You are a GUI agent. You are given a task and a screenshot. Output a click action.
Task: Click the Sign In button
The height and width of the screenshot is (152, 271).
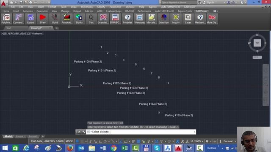(x=209, y=3)
